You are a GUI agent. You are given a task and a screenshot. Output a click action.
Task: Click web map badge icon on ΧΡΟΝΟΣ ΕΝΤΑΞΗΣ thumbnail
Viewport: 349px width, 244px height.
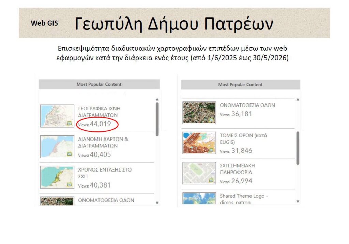coord(70,184)
